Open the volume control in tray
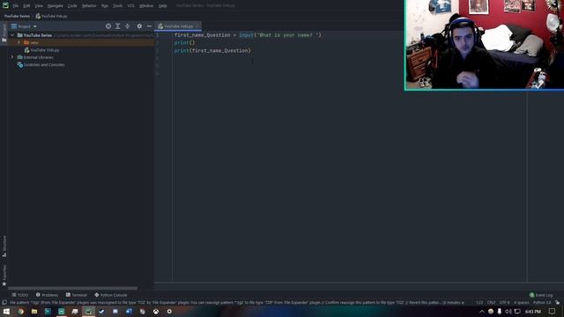Image resolution: width=564 pixels, height=317 pixels. (x=508, y=312)
